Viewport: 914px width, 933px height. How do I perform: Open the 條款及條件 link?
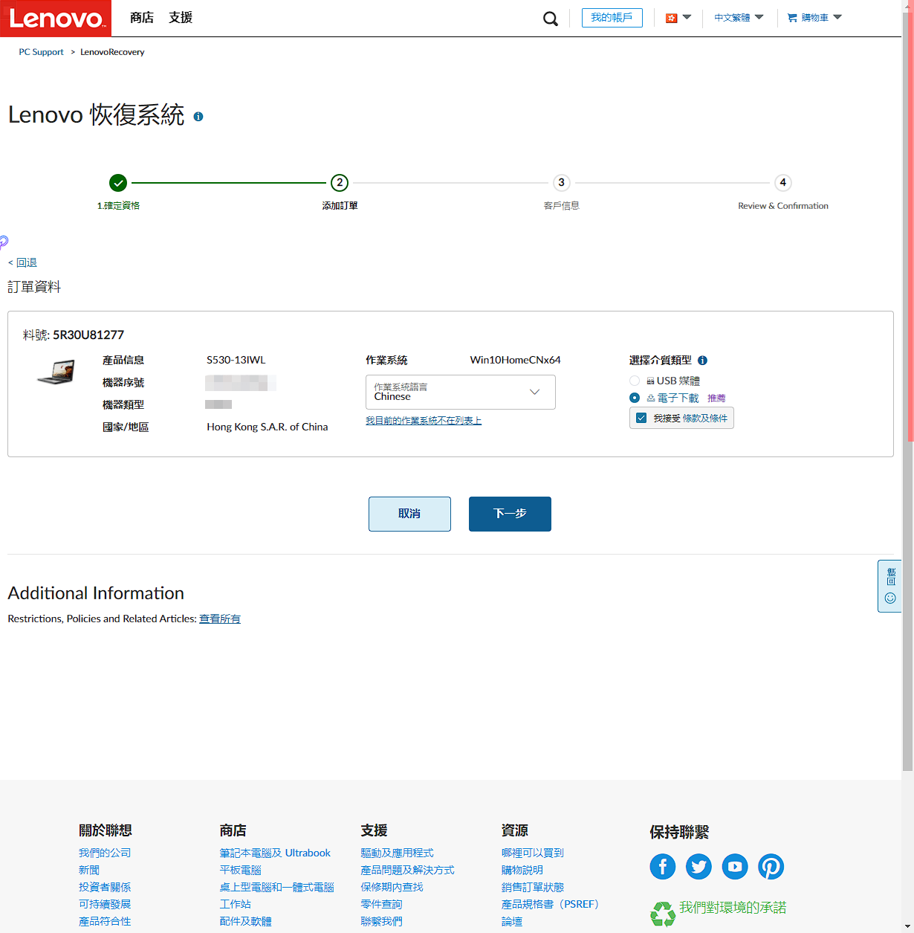pos(705,419)
